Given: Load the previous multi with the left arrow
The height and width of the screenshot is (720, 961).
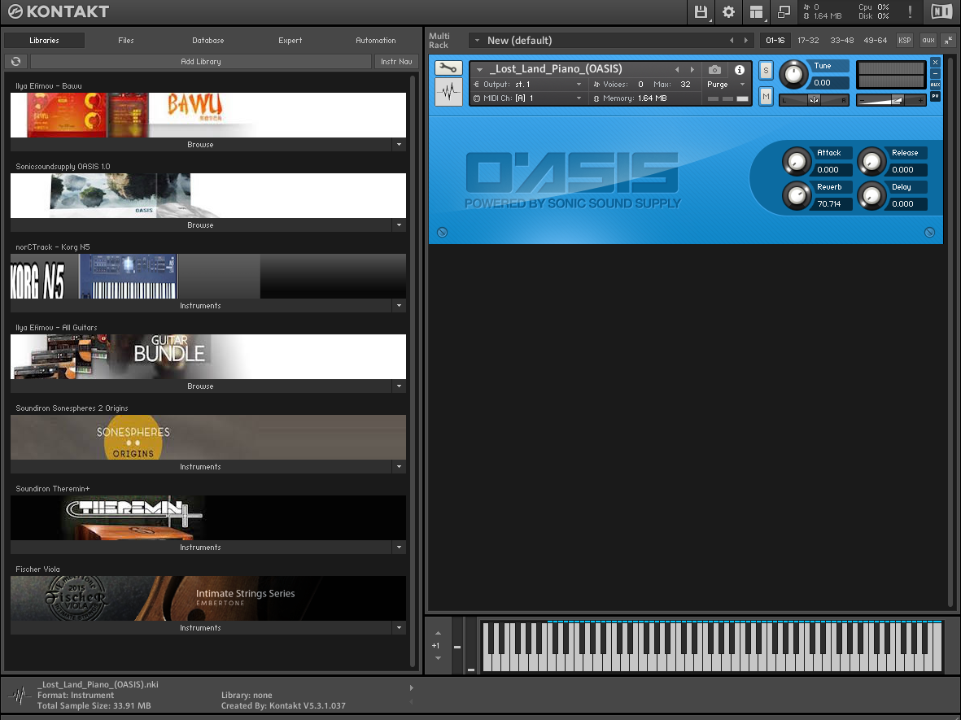Looking at the screenshot, I should click(x=732, y=41).
